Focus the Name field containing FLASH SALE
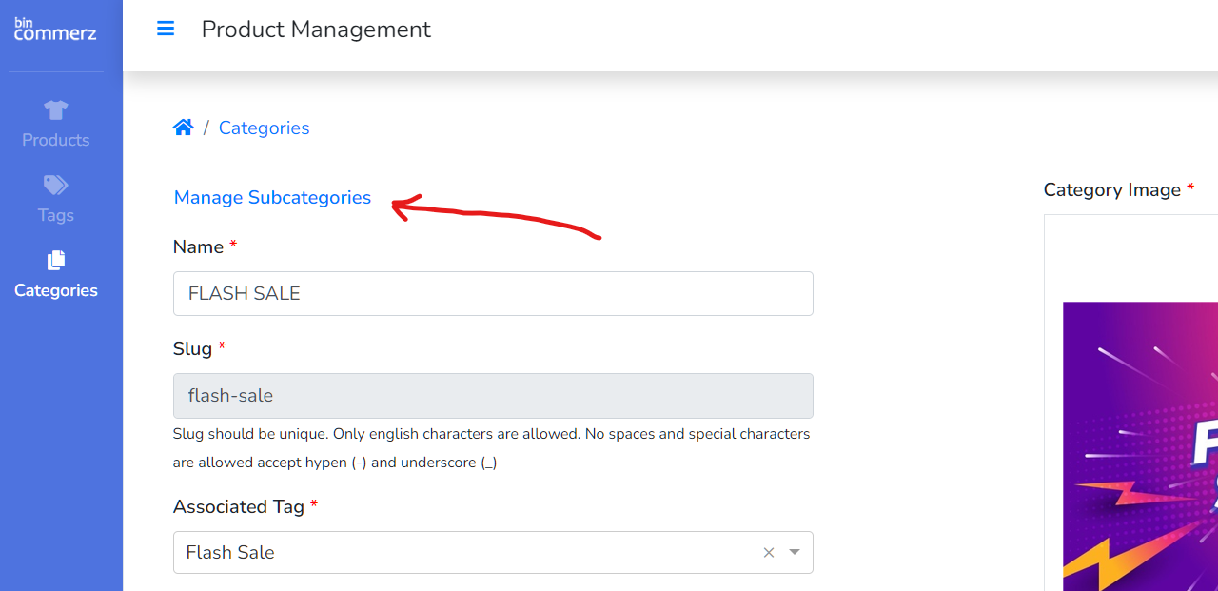 [493, 293]
